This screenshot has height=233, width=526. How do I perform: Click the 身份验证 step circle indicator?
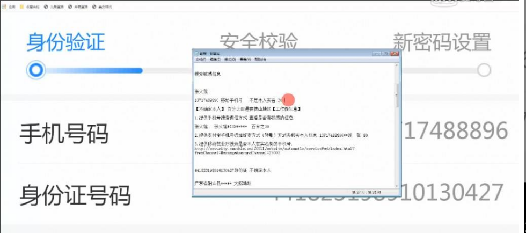tap(36, 70)
